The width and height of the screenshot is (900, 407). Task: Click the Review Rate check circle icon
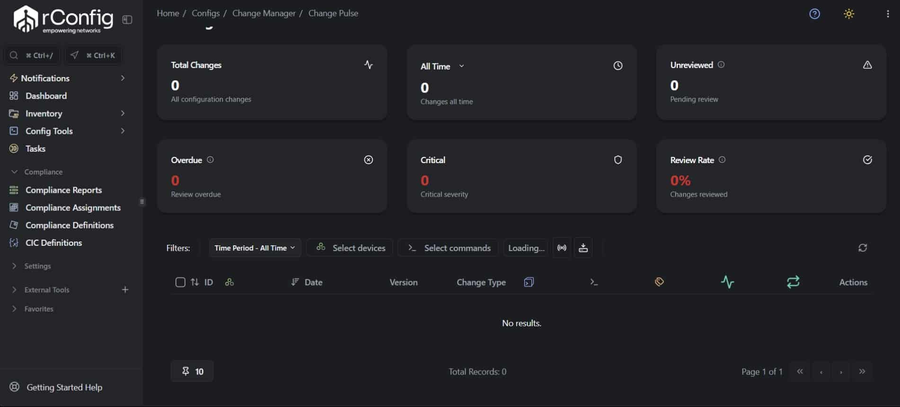click(867, 160)
